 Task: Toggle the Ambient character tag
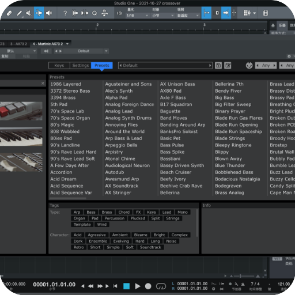click(x=120, y=235)
